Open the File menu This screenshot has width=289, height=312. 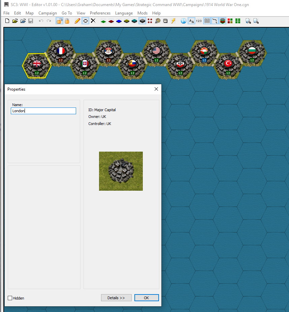6,13
